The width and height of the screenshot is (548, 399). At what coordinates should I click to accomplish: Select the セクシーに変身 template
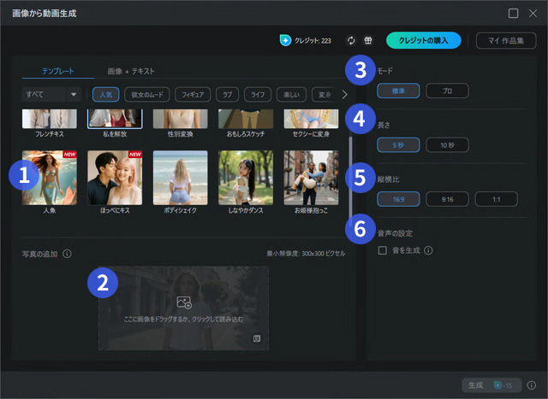(x=311, y=120)
